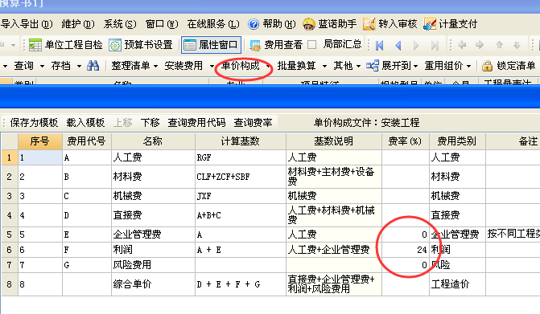The height and width of the screenshot is (314, 540).
Task: Click the 计算基数 column header
Action: click(240, 141)
